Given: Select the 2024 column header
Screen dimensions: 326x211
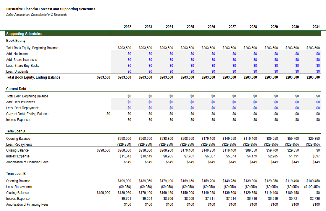Looking at the screenshot, I should (x=169, y=27).
